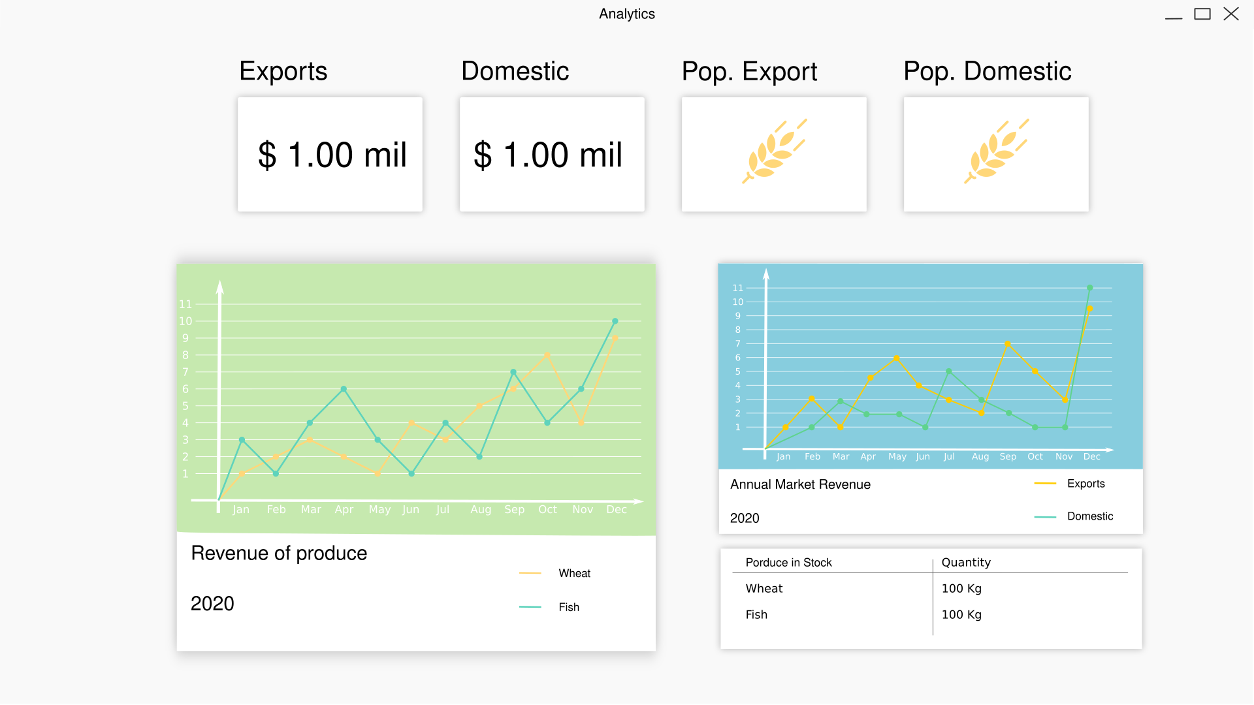Close the Analytics window
The image size is (1254, 705).
coord(1231,14)
